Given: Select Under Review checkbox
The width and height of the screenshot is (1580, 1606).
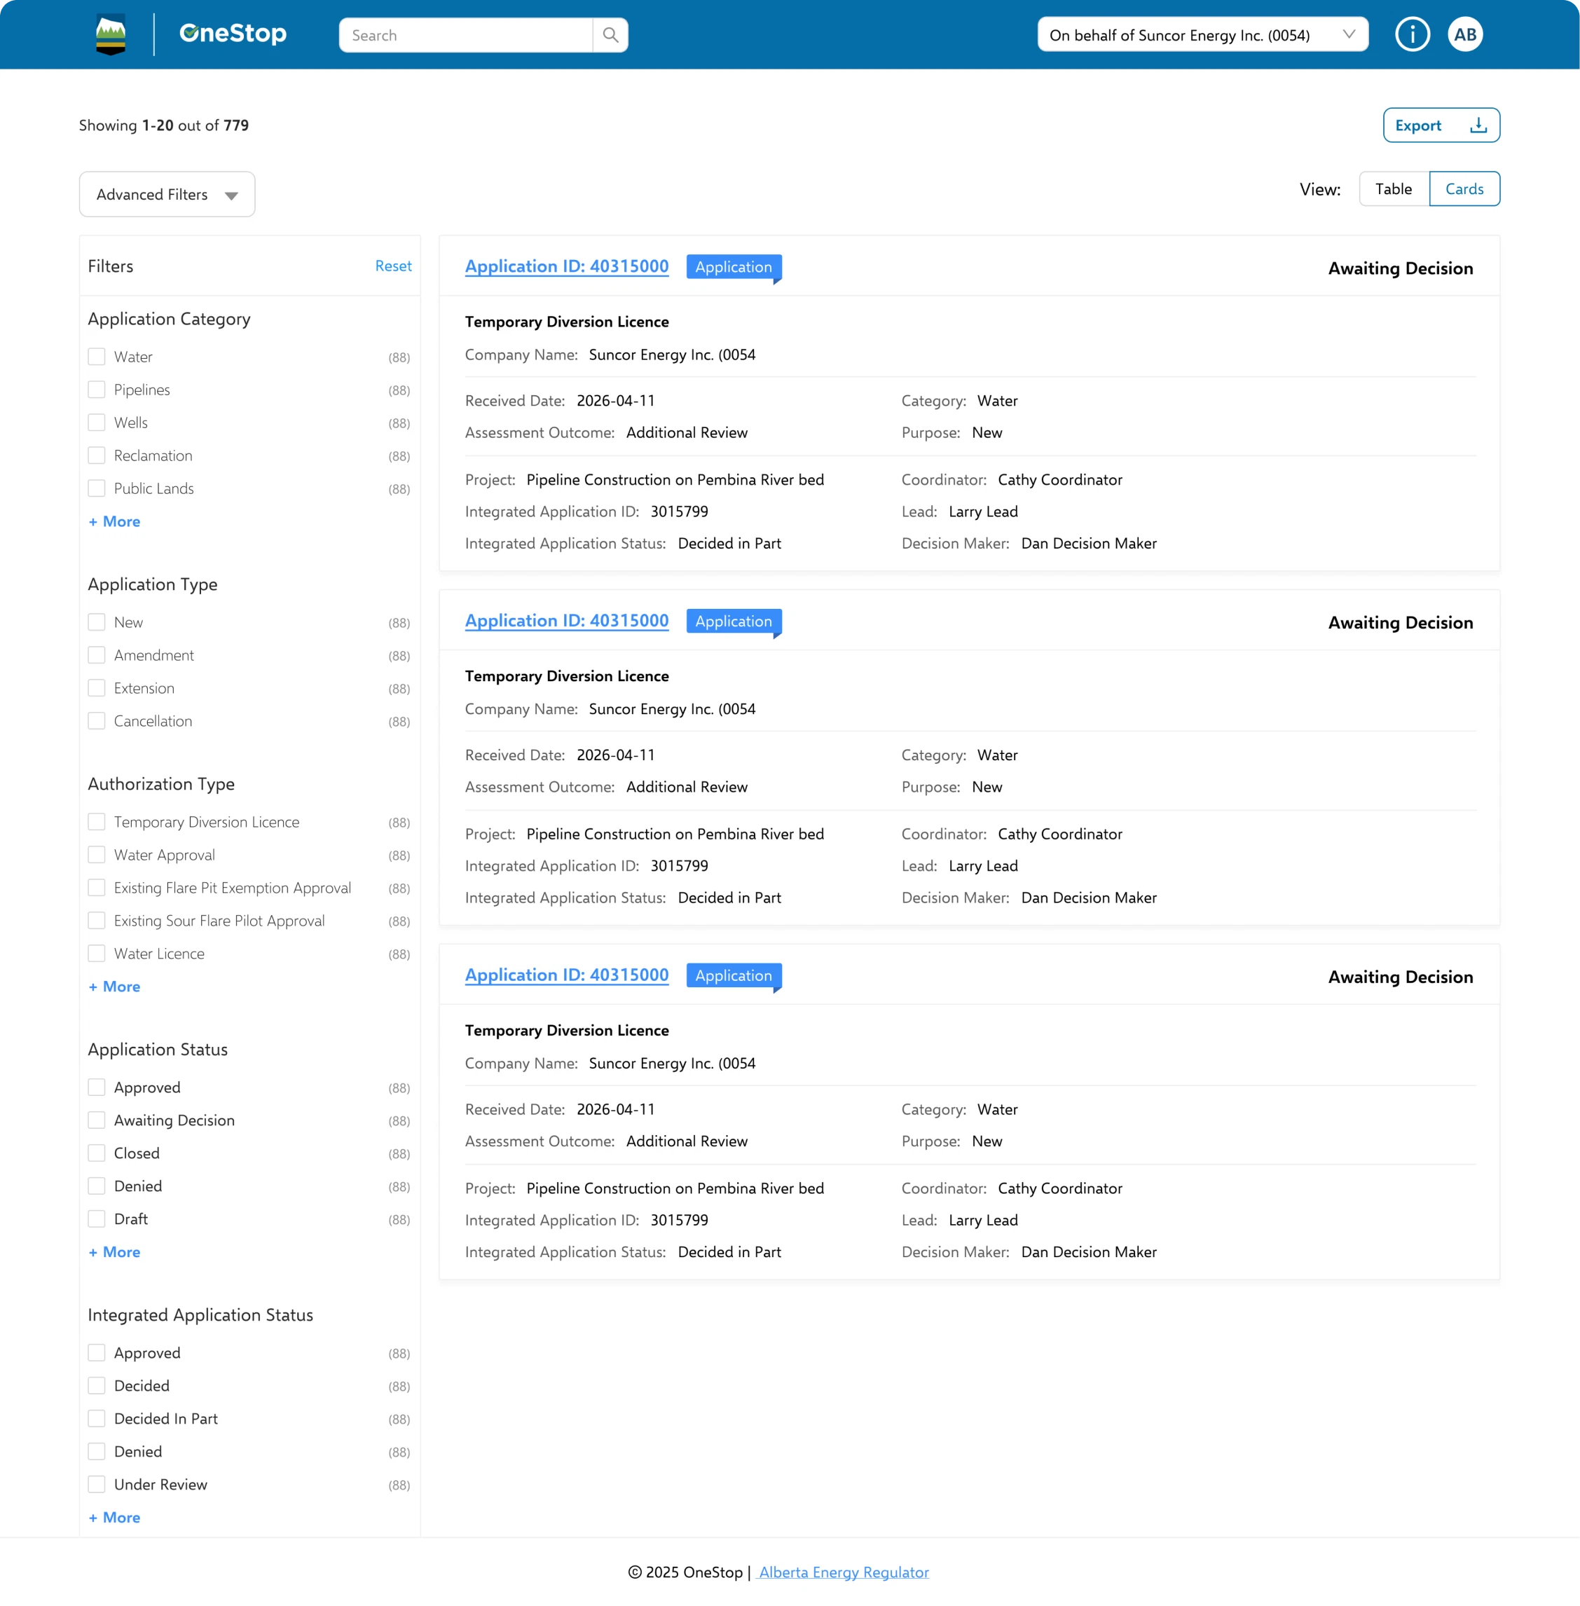Looking at the screenshot, I should [97, 1485].
